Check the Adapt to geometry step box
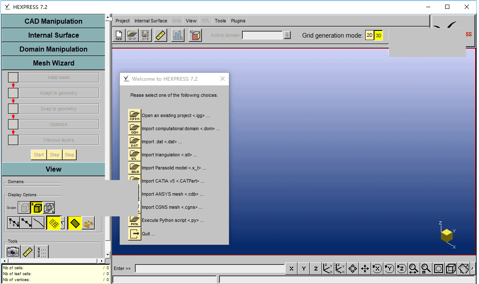 13,93
